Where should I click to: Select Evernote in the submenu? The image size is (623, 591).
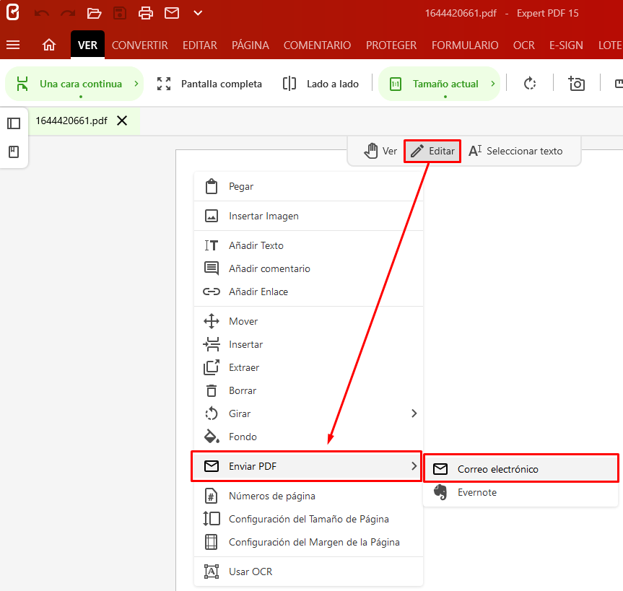pyautogui.click(x=521, y=492)
